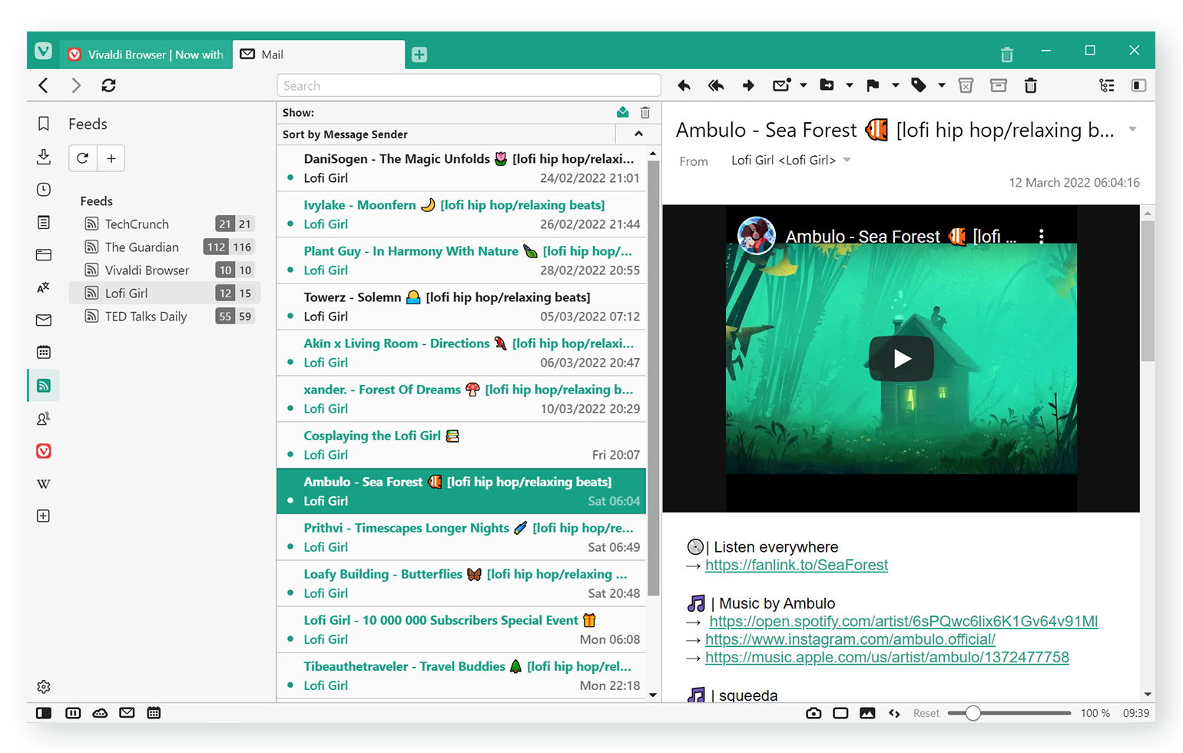The height and width of the screenshot is (753, 1183).
Task: Delete message using toolbar trash icon
Action: pyautogui.click(x=1030, y=85)
